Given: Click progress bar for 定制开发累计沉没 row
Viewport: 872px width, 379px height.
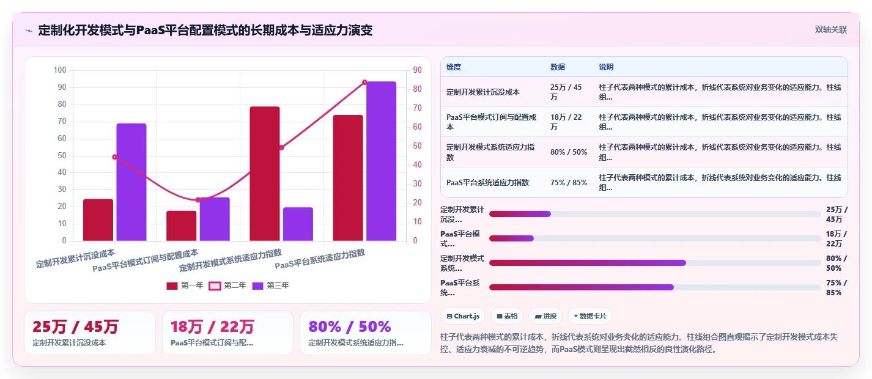Looking at the screenshot, I should point(655,214).
